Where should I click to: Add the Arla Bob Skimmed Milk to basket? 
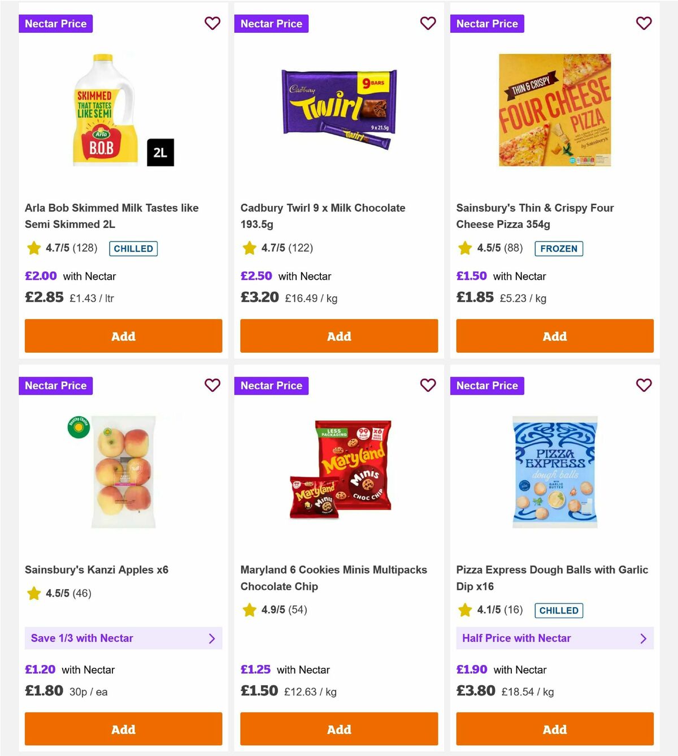tap(123, 336)
